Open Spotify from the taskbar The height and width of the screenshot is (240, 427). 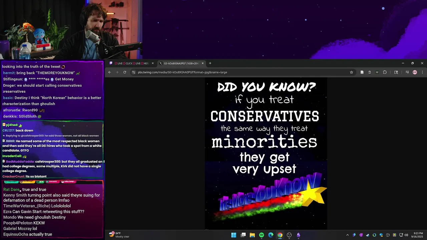pos(262,235)
